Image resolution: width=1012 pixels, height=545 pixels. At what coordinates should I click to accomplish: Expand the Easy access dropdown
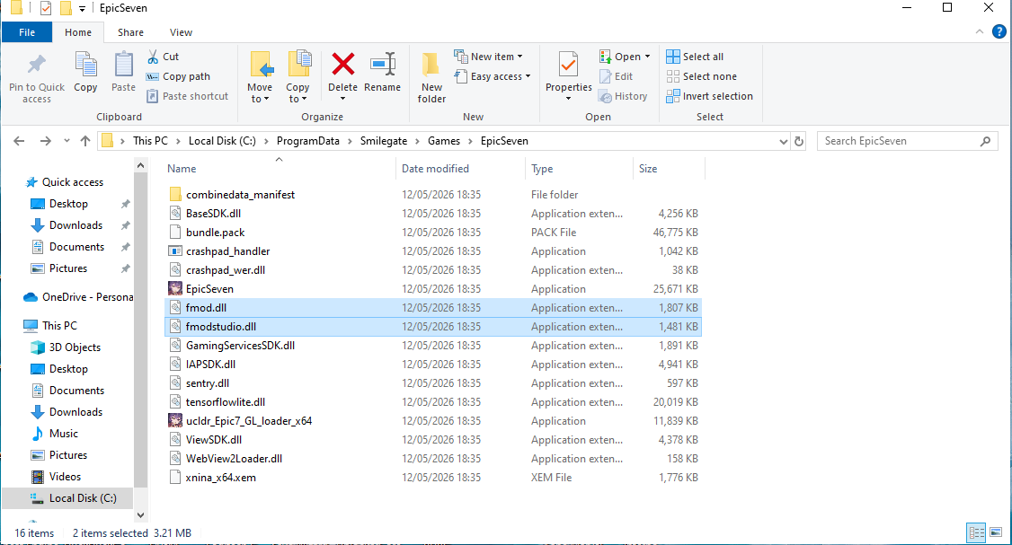(528, 76)
